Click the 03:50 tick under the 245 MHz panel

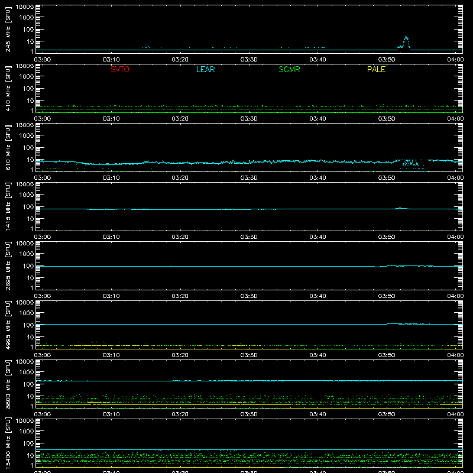tap(387, 60)
